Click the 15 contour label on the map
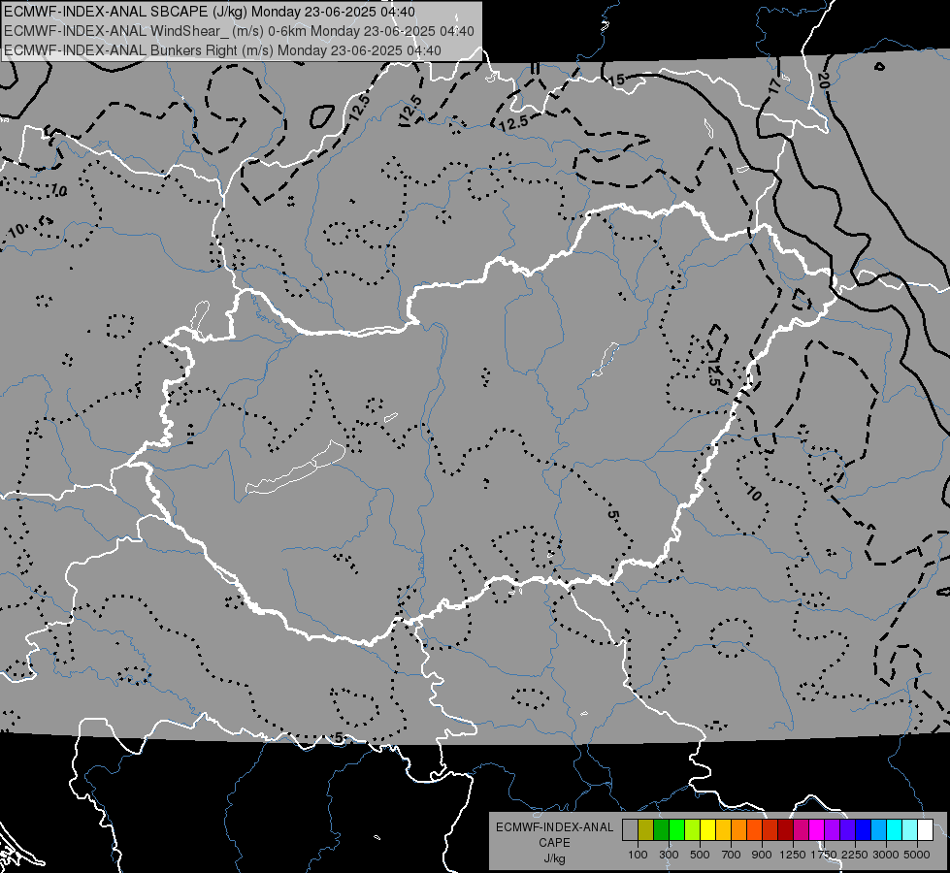Image resolution: width=950 pixels, height=873 pixels. coord(617,80)
